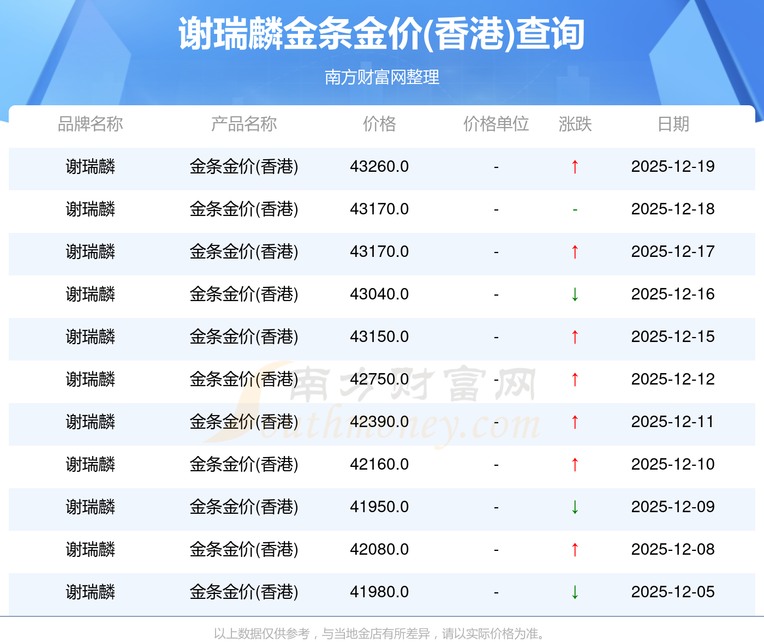Select the date 2025-12-17
The height and width of the screenshot is (642, 764).
[x=673, y=251]
